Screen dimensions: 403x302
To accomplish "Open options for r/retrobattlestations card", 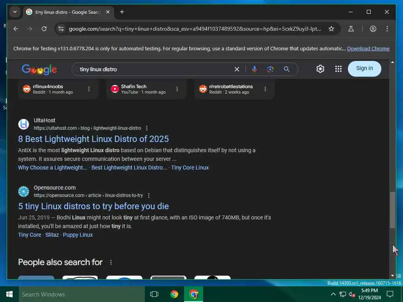I will coord(265,89).
